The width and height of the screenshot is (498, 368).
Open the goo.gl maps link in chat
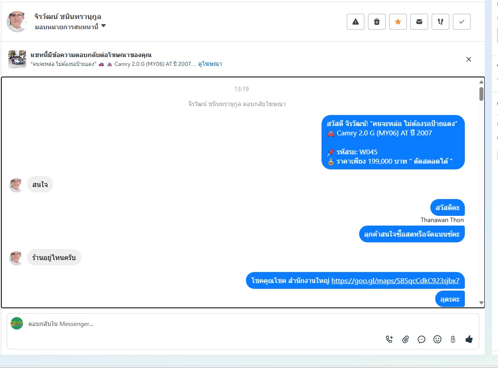coord(395,281)
